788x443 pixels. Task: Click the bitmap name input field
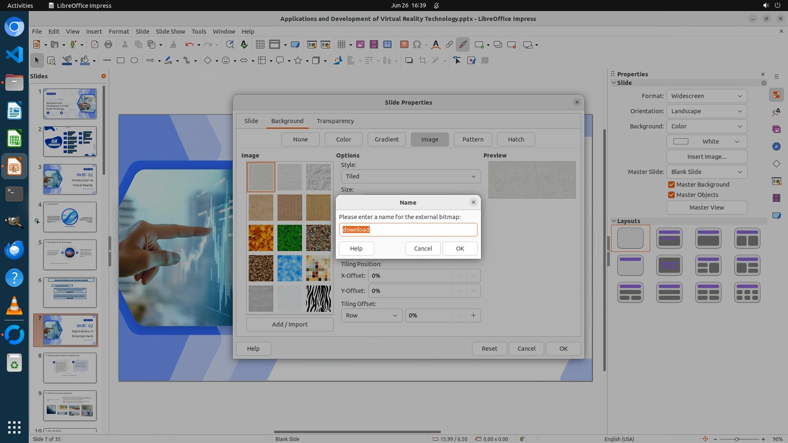tap(408, 230)
